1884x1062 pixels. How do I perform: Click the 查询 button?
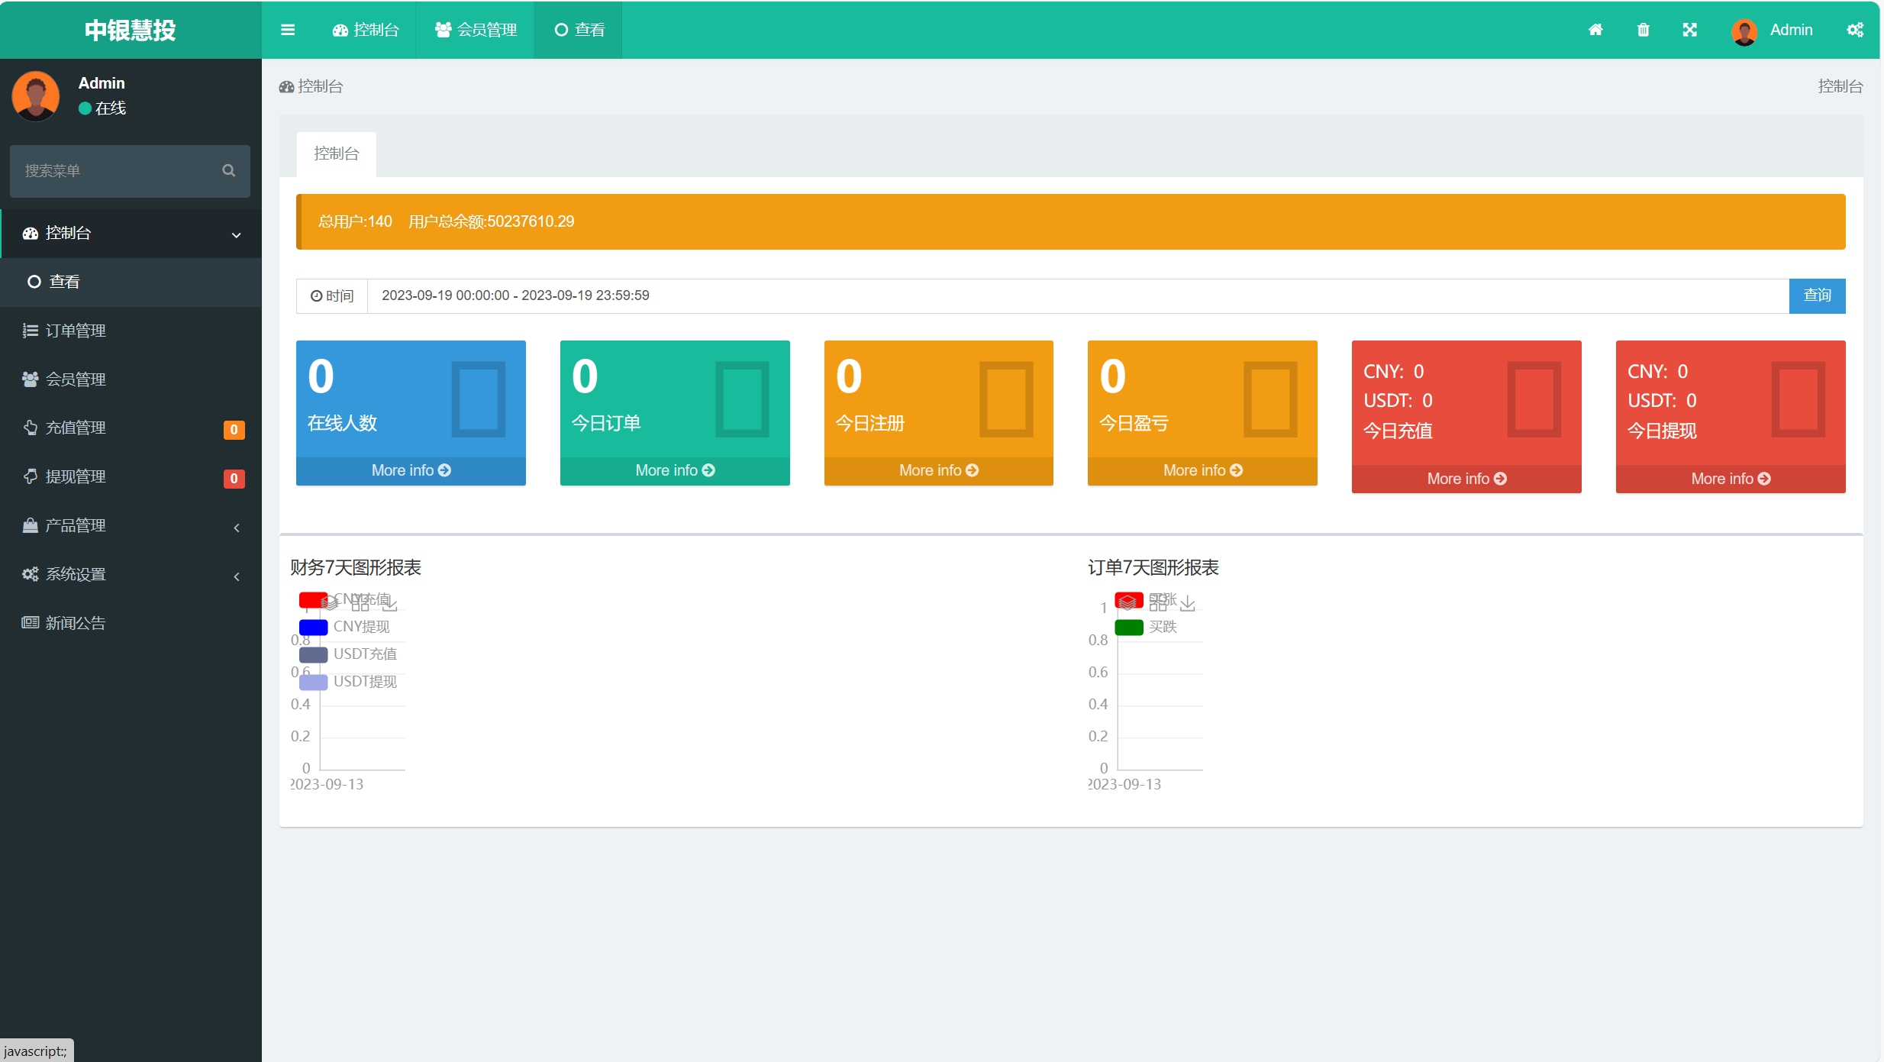(1817, 295)
